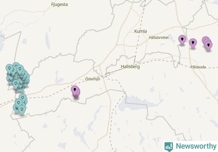Viewport: 218px width, 152px height.
Task: Select the Fjugesta place label
Action: tap(59, 4)
